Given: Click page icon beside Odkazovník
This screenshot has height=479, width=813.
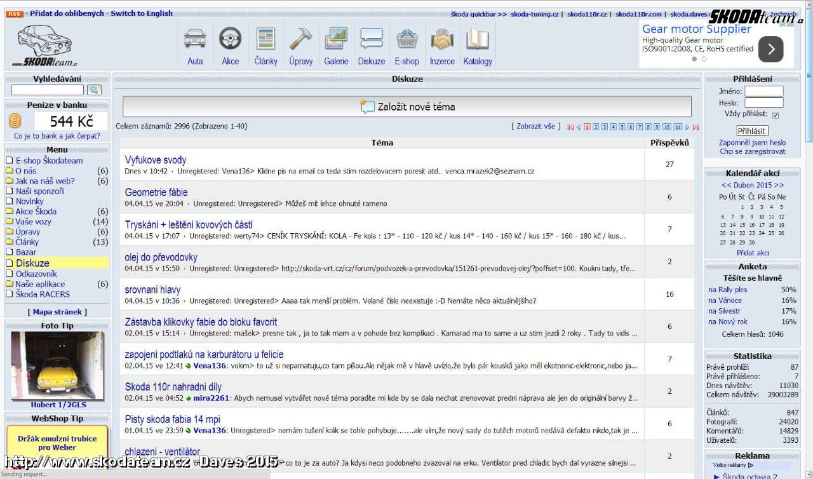Looking at the screenshot, I should 10,274.
